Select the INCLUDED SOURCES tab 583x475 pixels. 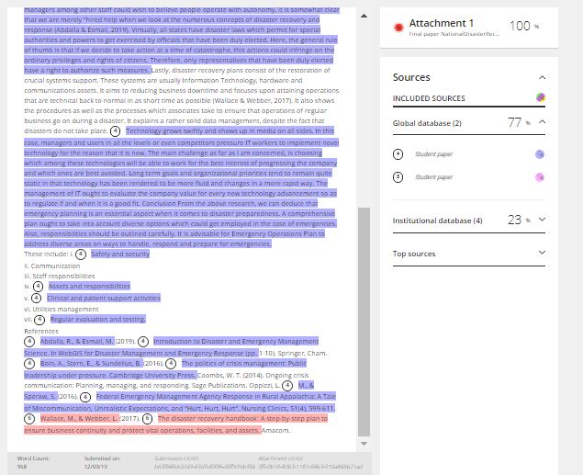(x=429, y=98)
